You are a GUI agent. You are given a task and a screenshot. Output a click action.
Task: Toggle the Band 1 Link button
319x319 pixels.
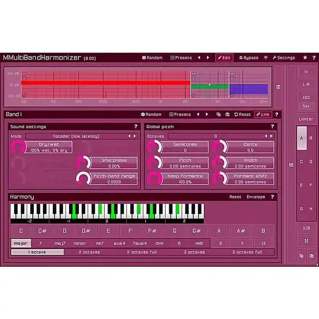point(263,114)
